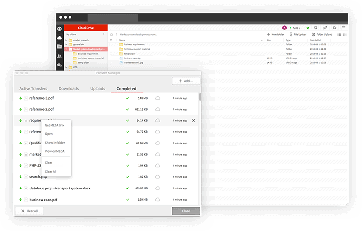Screen dimensions: 362x231
Task: Click market research.jpg image file icon
Action: coord(121,62)
